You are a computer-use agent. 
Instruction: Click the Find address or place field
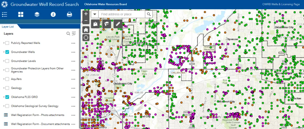point(122,14)
